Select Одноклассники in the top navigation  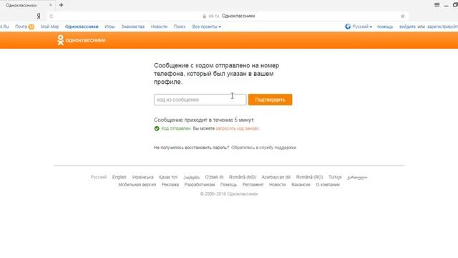[x=82, y=27]
